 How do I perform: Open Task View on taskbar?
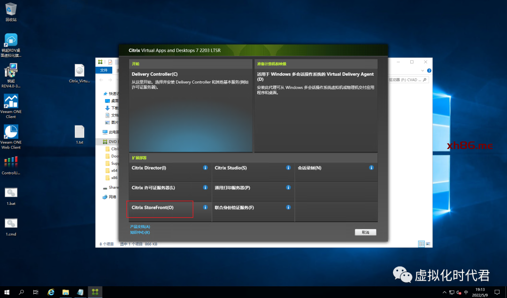[x=36, y=292]
